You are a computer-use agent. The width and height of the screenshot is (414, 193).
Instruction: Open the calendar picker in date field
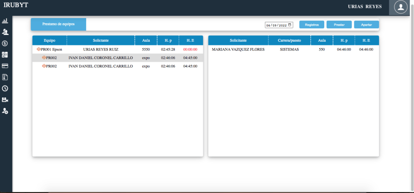[x=290, y=25]
